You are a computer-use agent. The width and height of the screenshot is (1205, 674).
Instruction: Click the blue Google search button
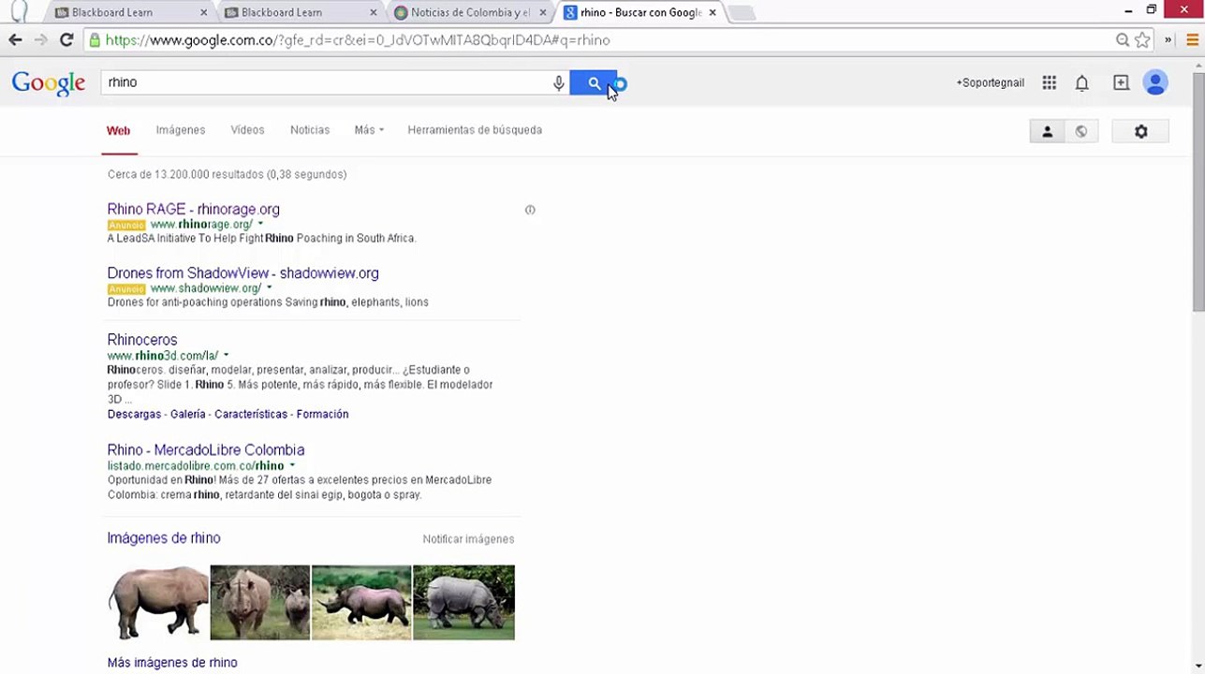click(x=594, y=82)
